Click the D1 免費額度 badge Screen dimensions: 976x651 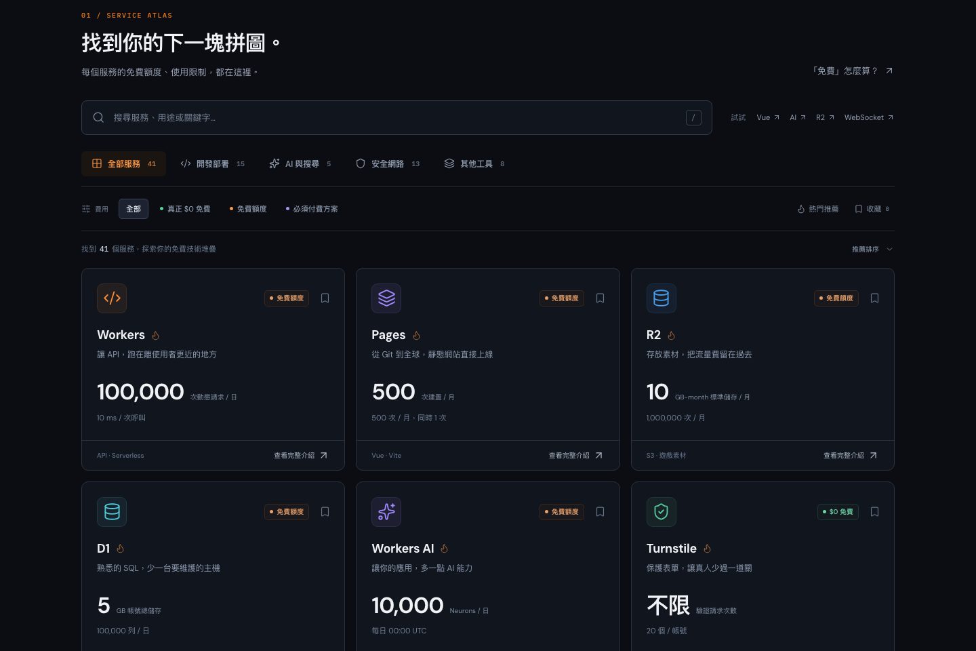point(287,511)
